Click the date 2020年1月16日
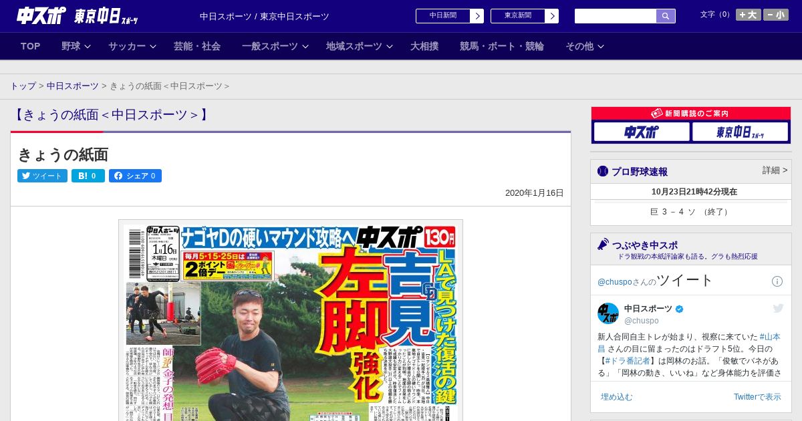This screenshot has width=802, height=421. click(x=535, y=193)
